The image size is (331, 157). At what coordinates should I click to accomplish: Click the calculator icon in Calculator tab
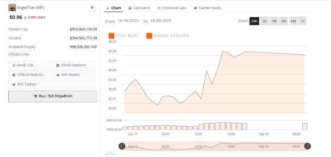pos(130,8)
